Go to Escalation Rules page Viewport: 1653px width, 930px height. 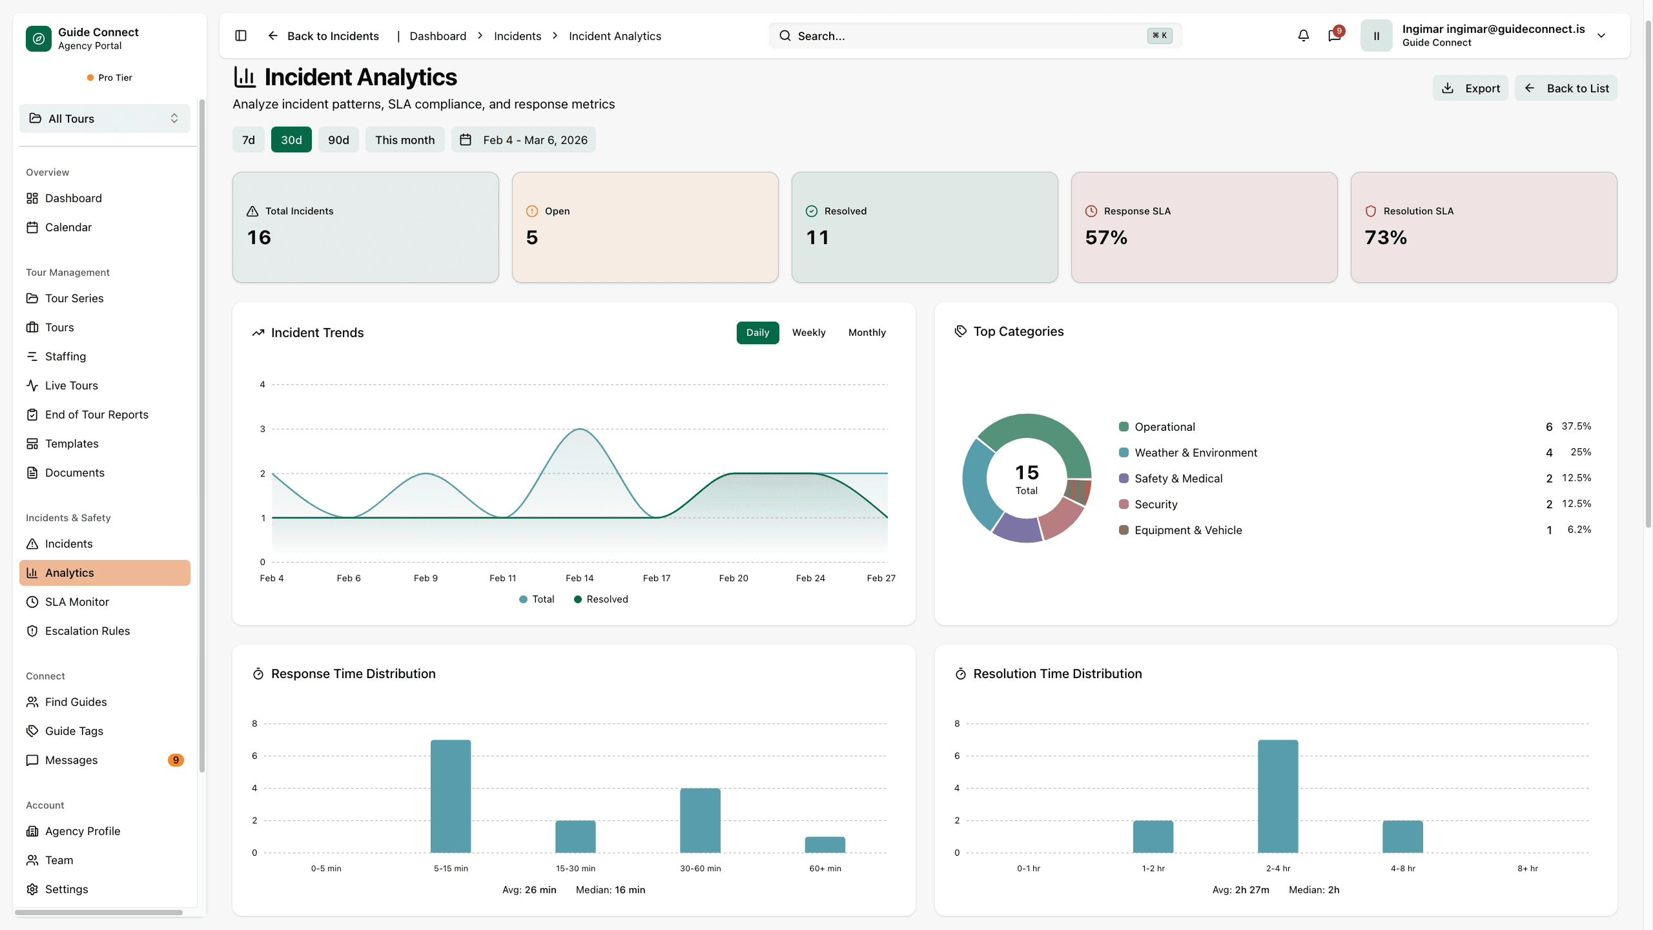pos(87,631)
